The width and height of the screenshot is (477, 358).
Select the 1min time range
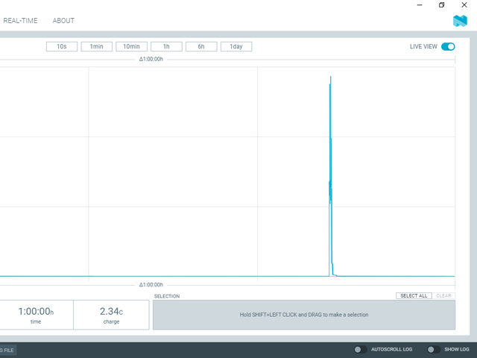97,46
